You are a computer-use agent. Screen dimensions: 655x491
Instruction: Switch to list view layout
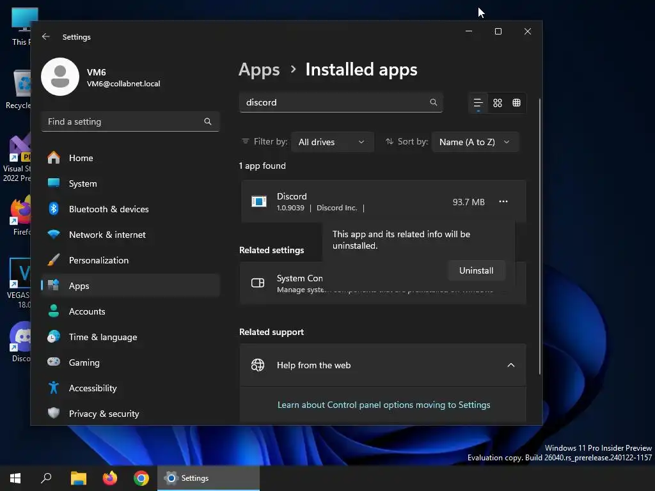pos(478,103)
